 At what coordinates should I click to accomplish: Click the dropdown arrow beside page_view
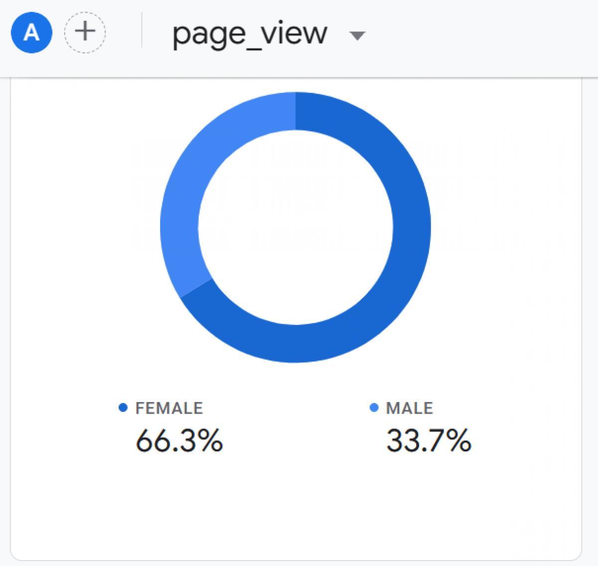357,35
